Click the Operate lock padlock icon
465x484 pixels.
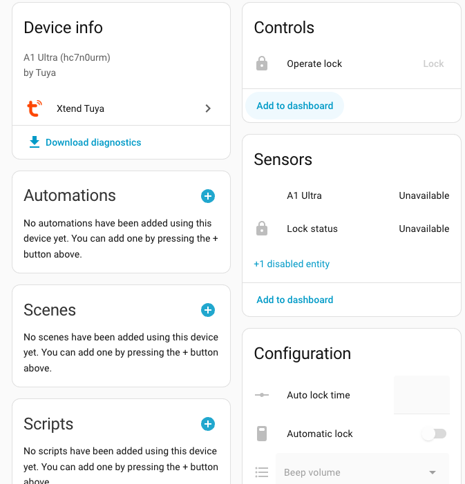pyautogui.click(x=262, y=64)
